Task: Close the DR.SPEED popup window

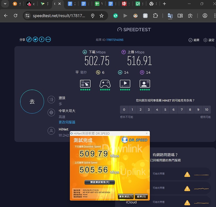Action: click(147, 133)
